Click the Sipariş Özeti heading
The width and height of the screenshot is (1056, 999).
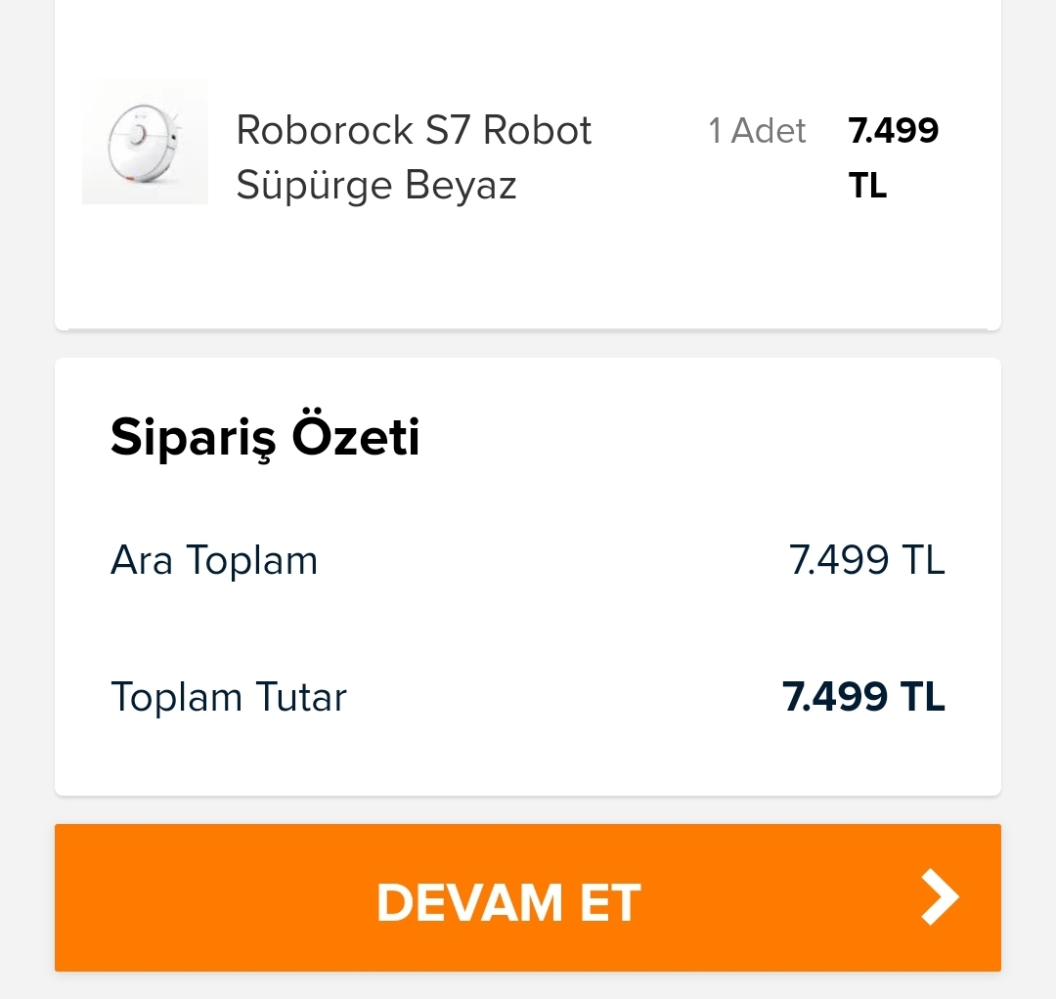265,438
